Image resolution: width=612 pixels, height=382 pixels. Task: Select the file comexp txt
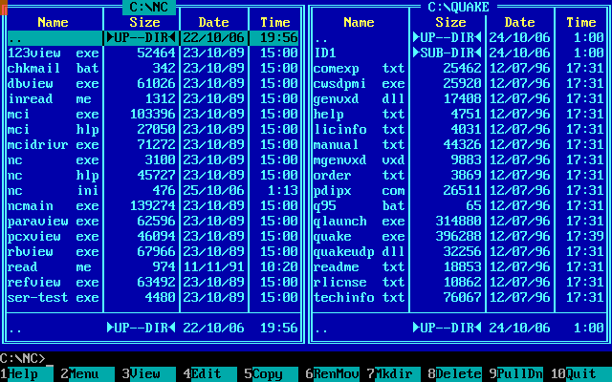pos(459,68)
